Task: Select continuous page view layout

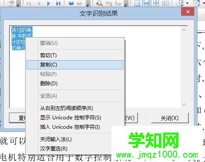Action: click(x=146, y=3)
